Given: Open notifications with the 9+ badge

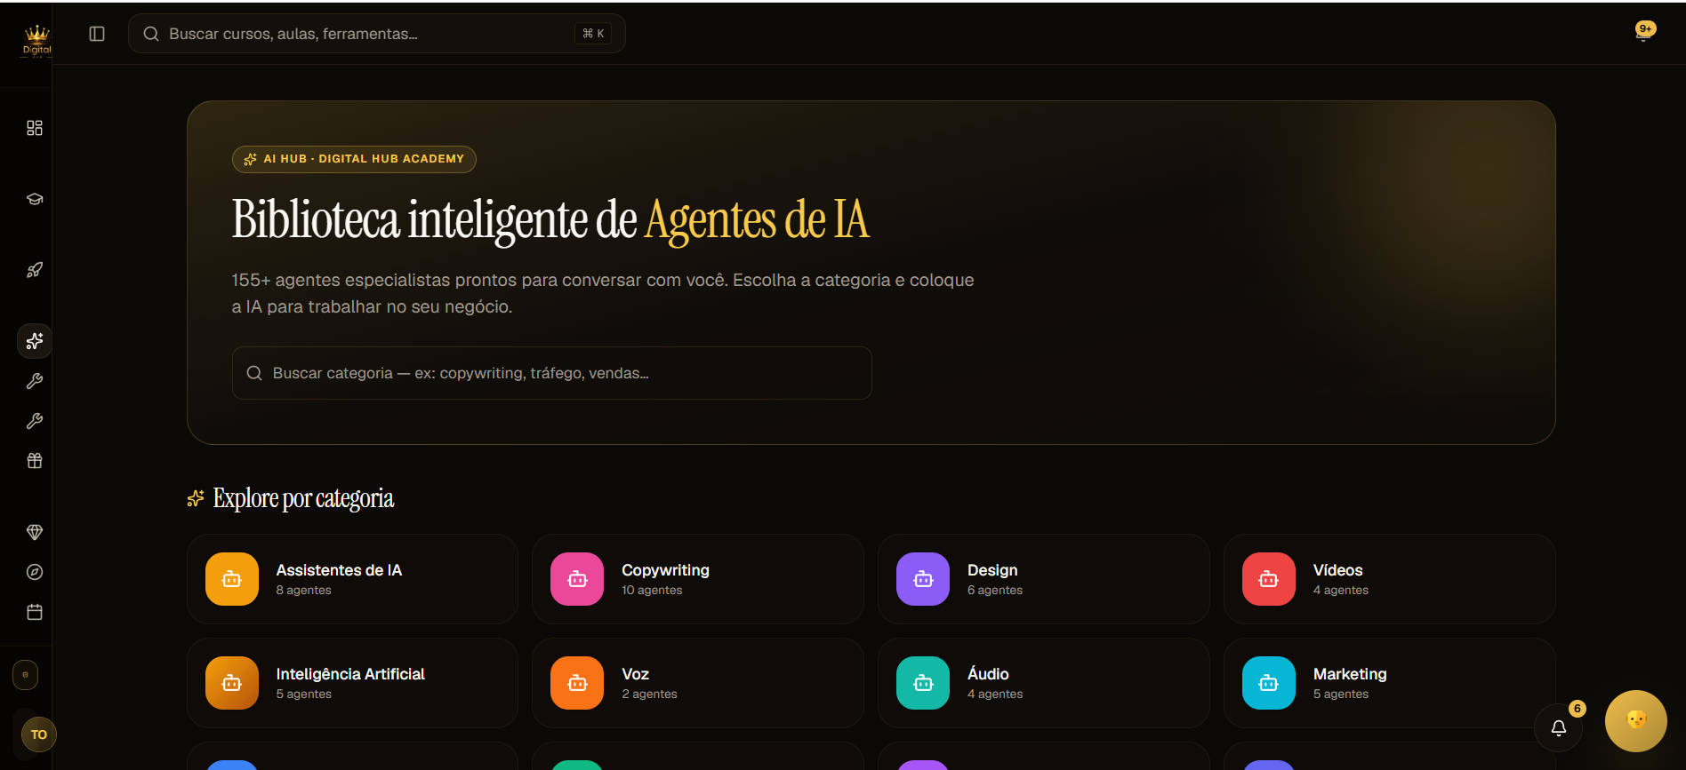Looking at the screenshot, I should click(1644, 33).
